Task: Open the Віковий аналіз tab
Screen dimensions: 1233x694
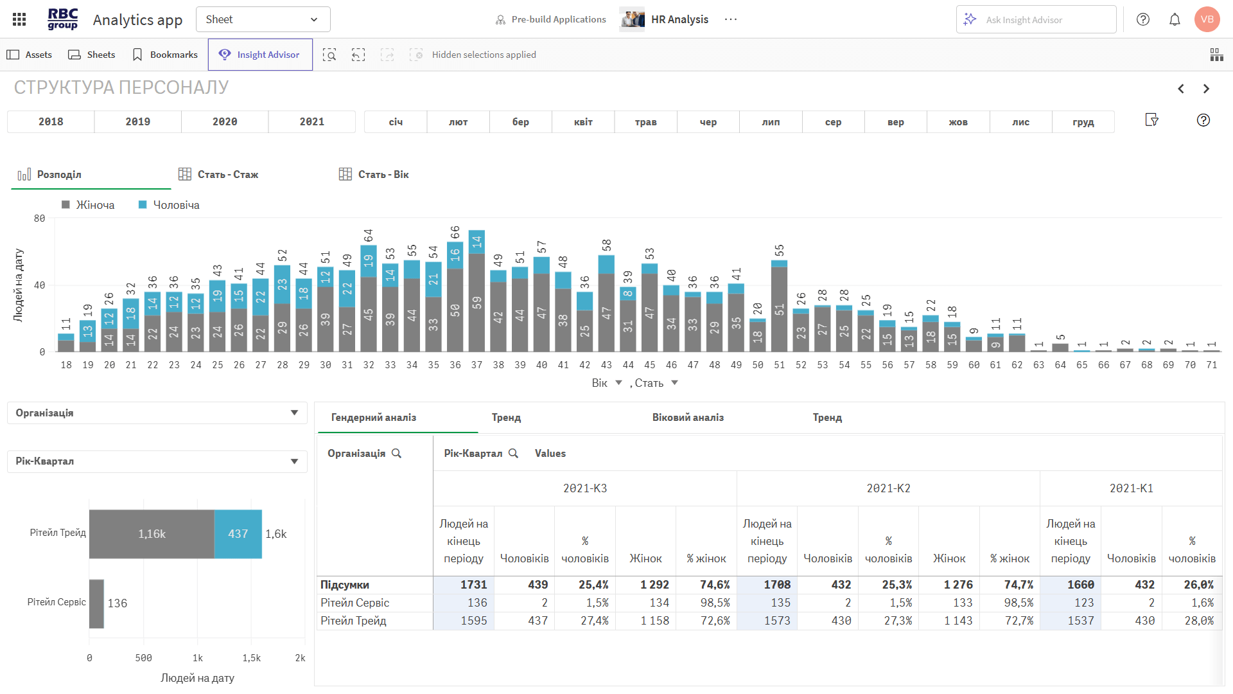Action: pyautogui.click(x=688, y=418)
